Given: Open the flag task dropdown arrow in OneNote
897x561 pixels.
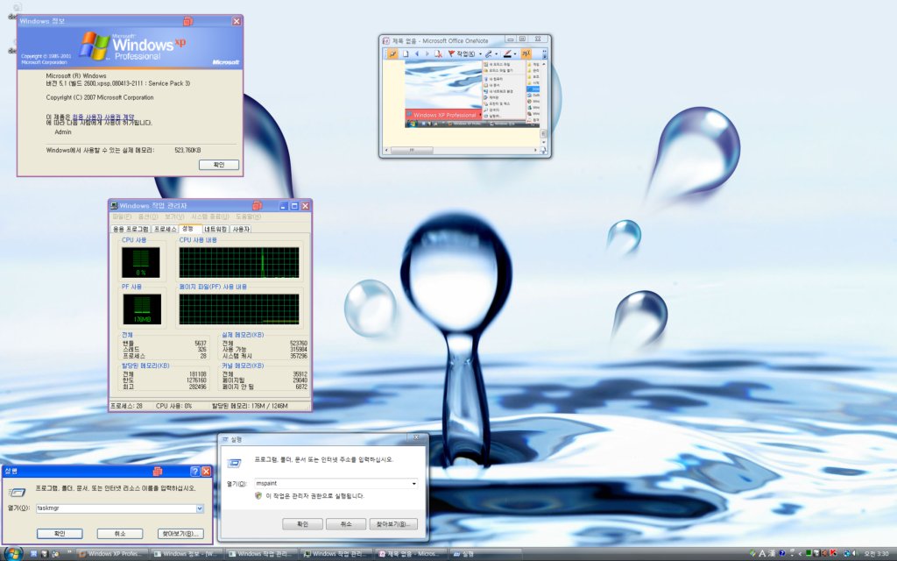Looking at the screenshot, I should coord(480,54).
